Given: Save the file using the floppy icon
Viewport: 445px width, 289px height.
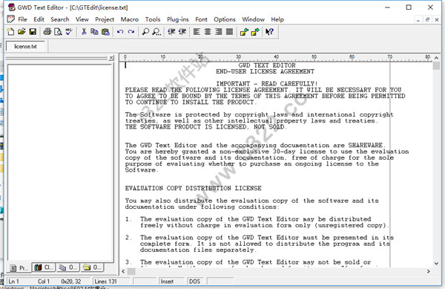Looking at the screenshot, I should [33, 31].
